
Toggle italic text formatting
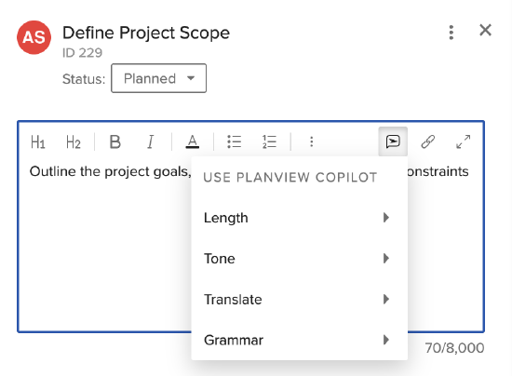pyautogui.click(x=150, y=142)
